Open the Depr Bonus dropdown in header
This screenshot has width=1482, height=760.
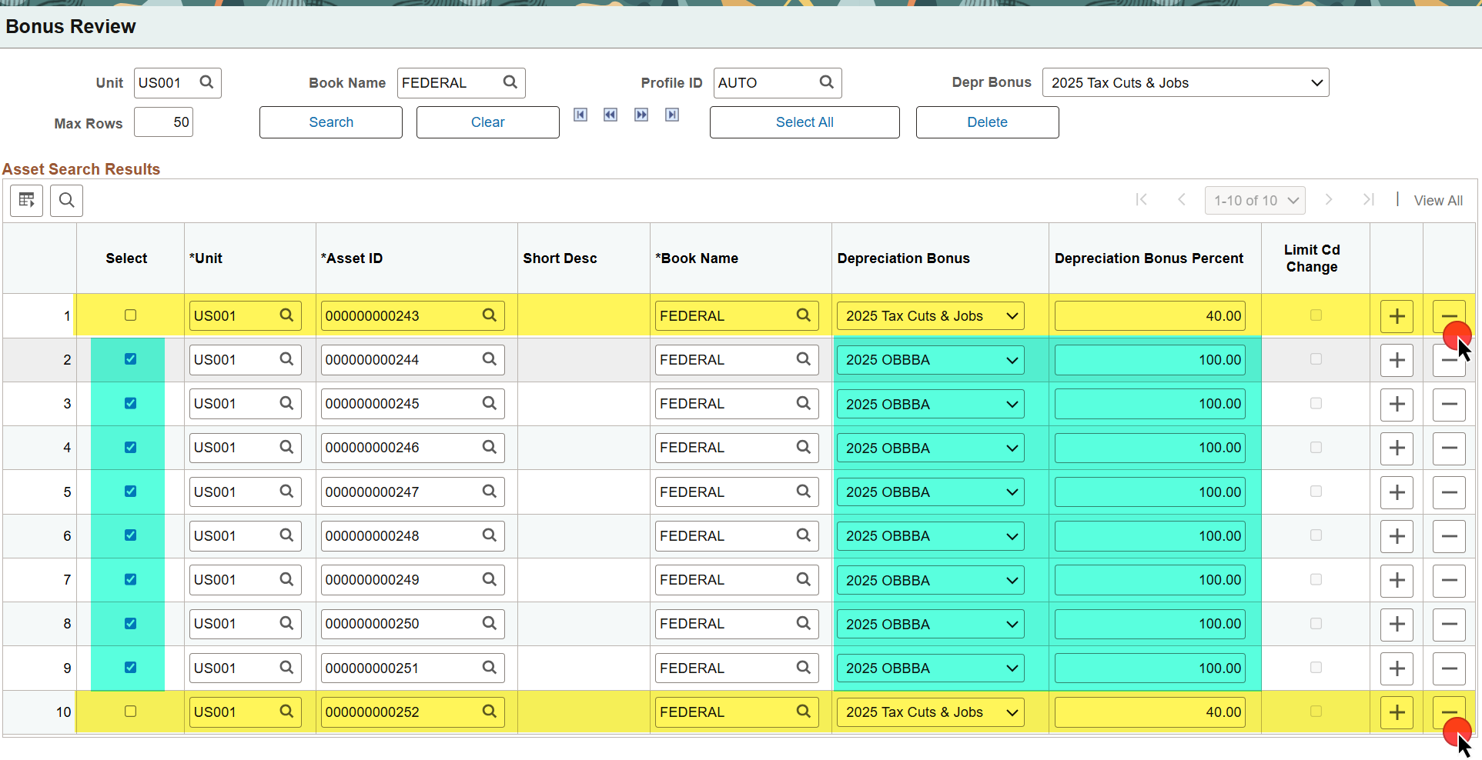(x=1185, y=83)
